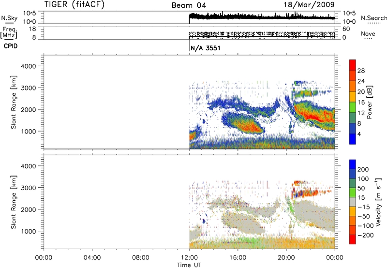387x268 pixels.
Task: Select the 'N/A 3551' CPID value
Action: (205, 48)
